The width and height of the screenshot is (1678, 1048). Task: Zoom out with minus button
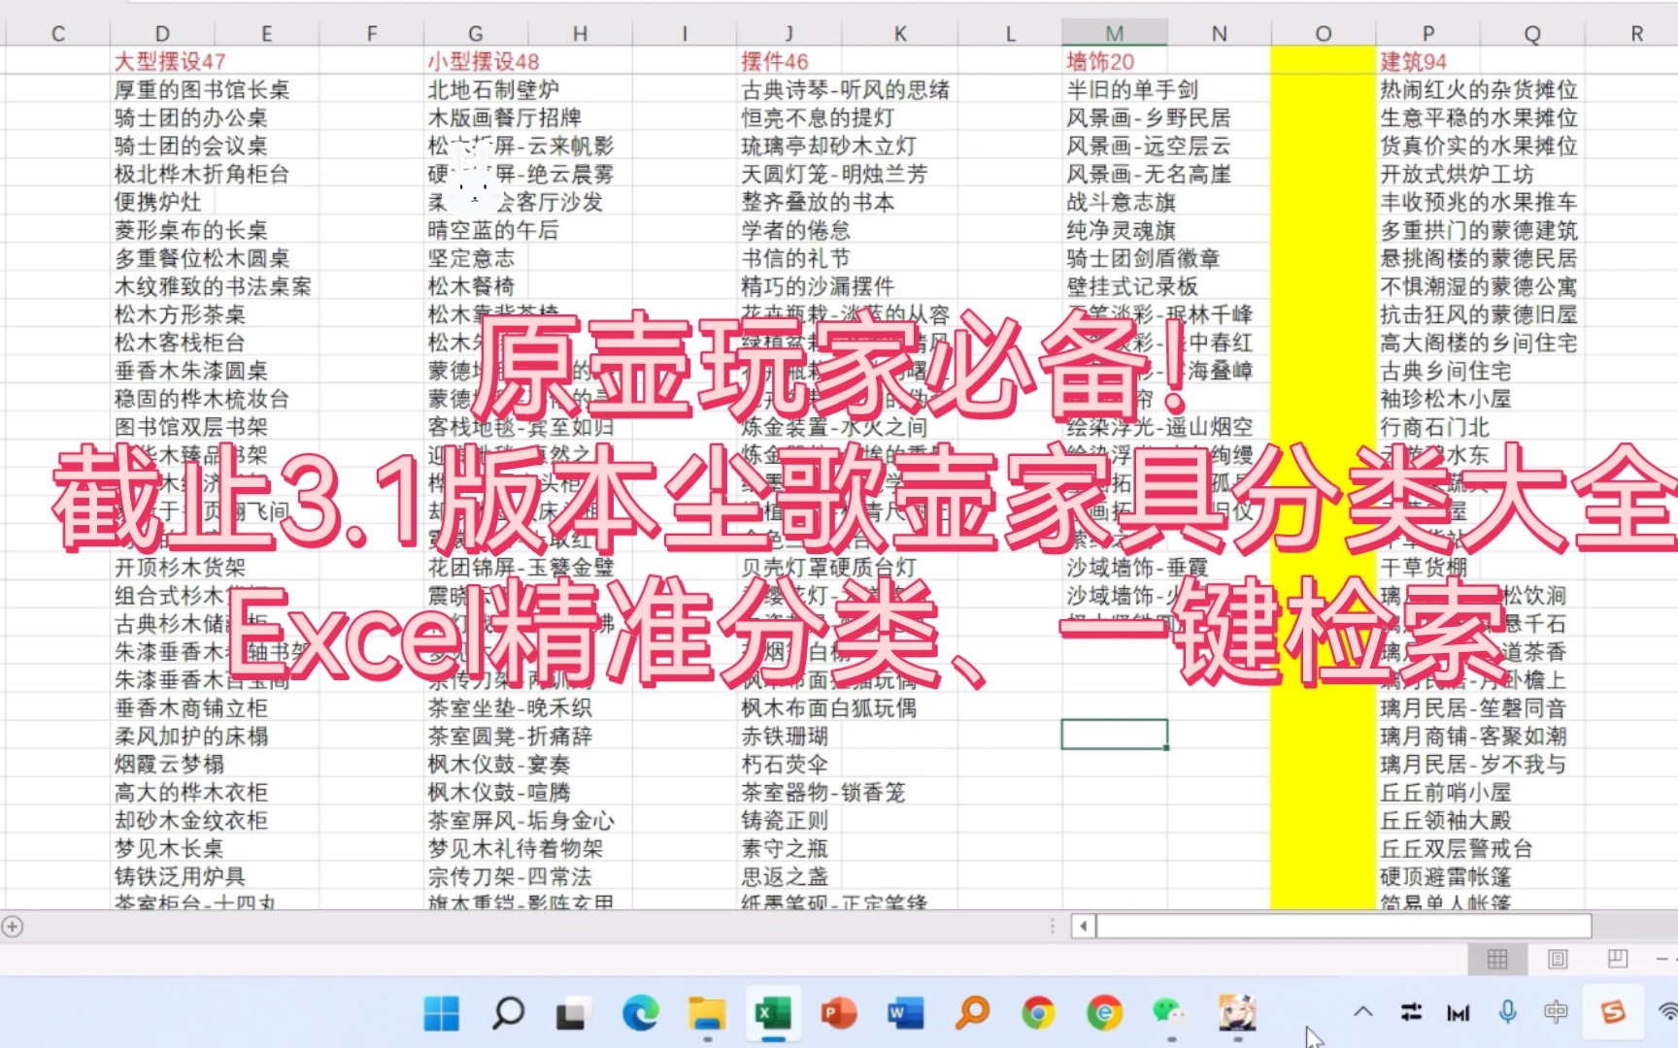(1662, 959)
